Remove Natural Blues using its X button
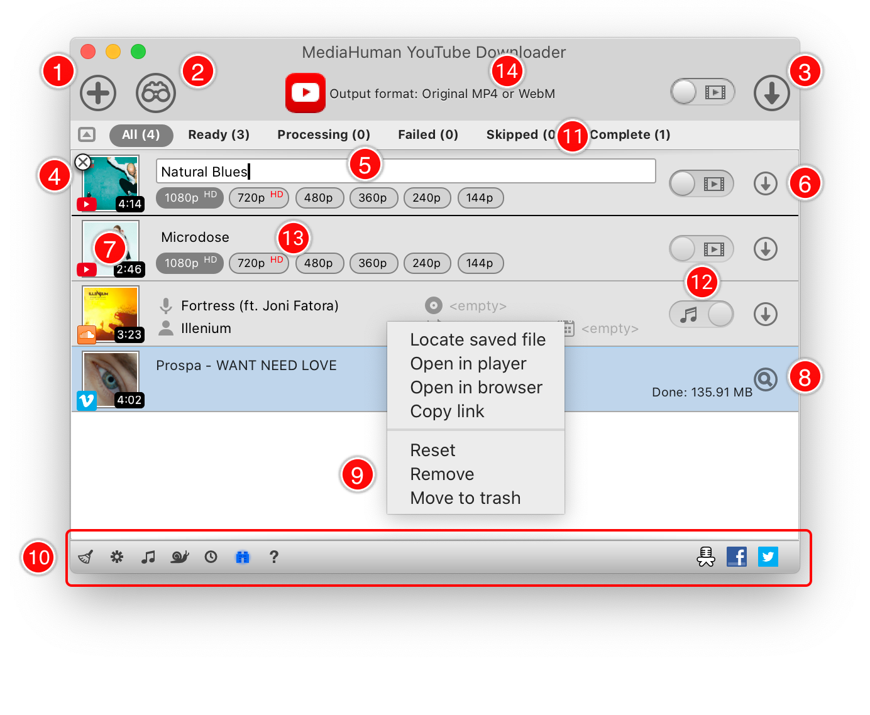 [82, 162]
